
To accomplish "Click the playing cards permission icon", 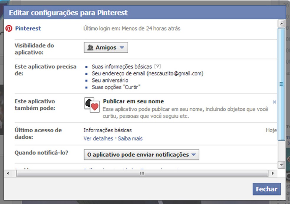I will point(92,105).
